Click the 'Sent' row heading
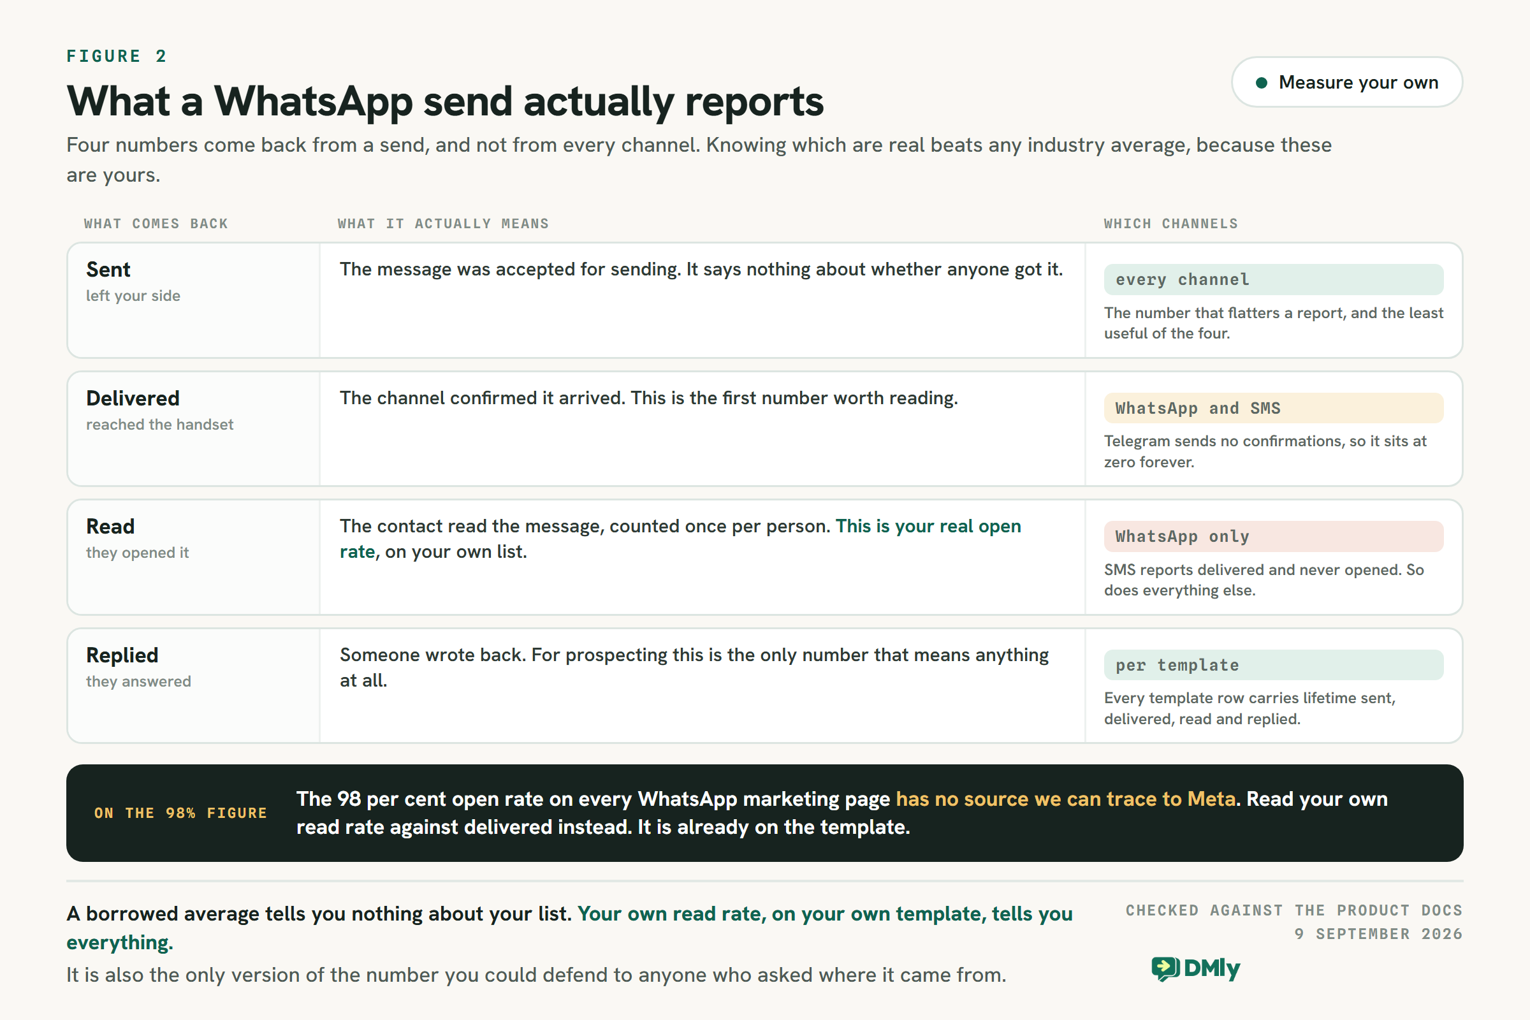 tap(108, 269)
